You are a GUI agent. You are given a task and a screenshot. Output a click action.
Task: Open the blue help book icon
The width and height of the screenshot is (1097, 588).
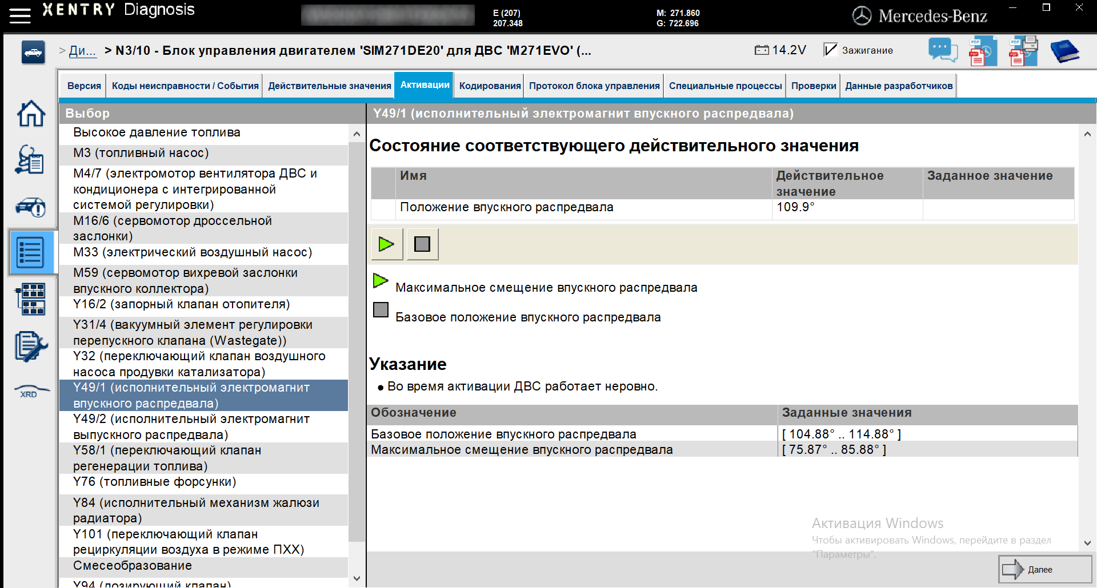tap(1064, 50)
